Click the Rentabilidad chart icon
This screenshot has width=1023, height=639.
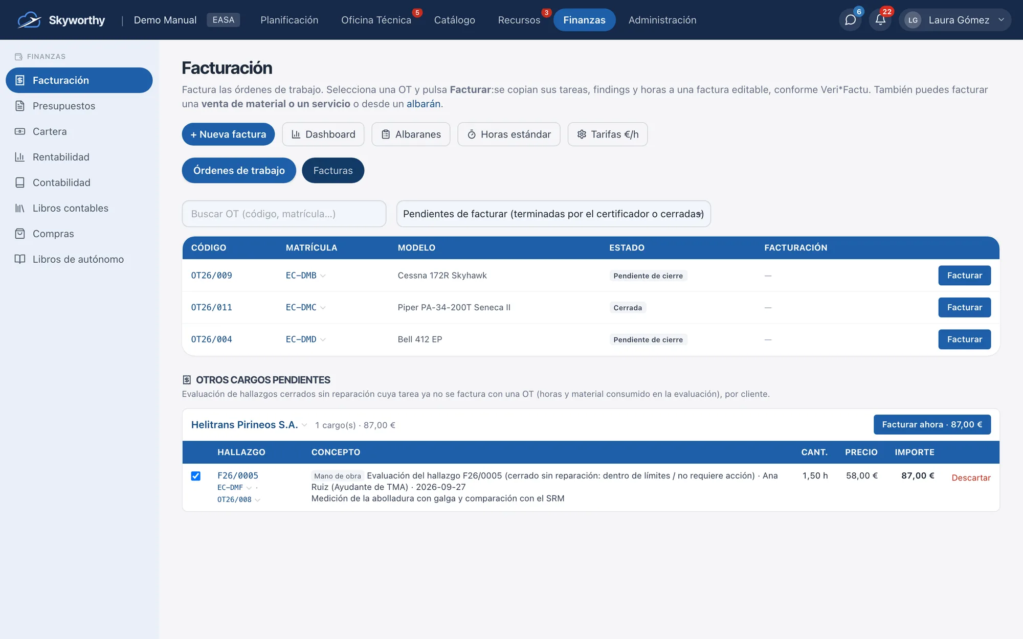(20, 157)
